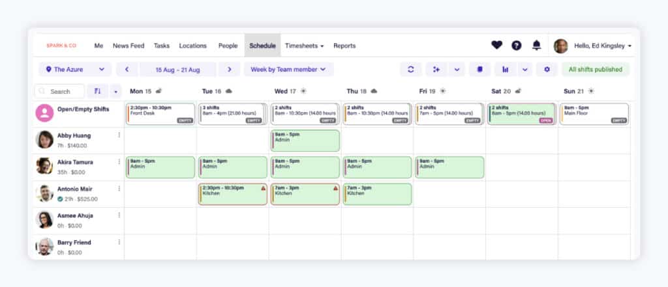Open the News Feed page
This screenshot has height=287, width=668.
pyautogui.click(x=129, y=46)
